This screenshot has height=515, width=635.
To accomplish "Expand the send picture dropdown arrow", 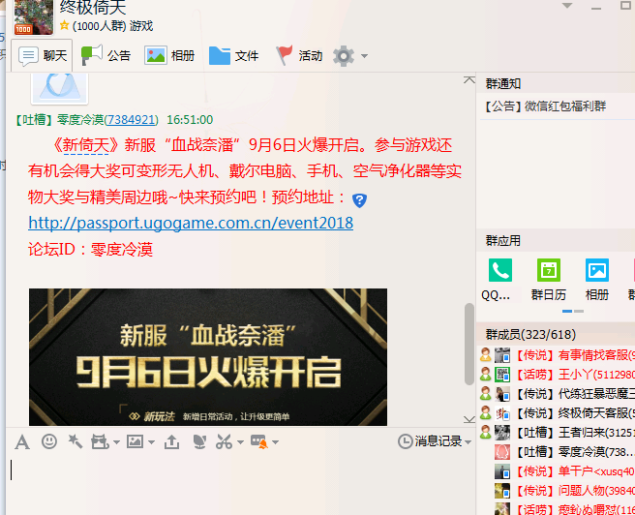I will 151,442.
